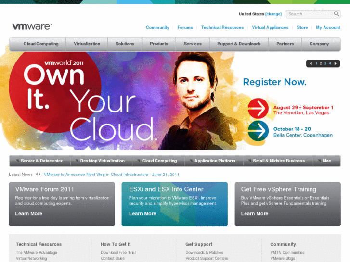This screenshot has width=350, height=262.
Task: Open Download Free Trial link
Action: 118,252
